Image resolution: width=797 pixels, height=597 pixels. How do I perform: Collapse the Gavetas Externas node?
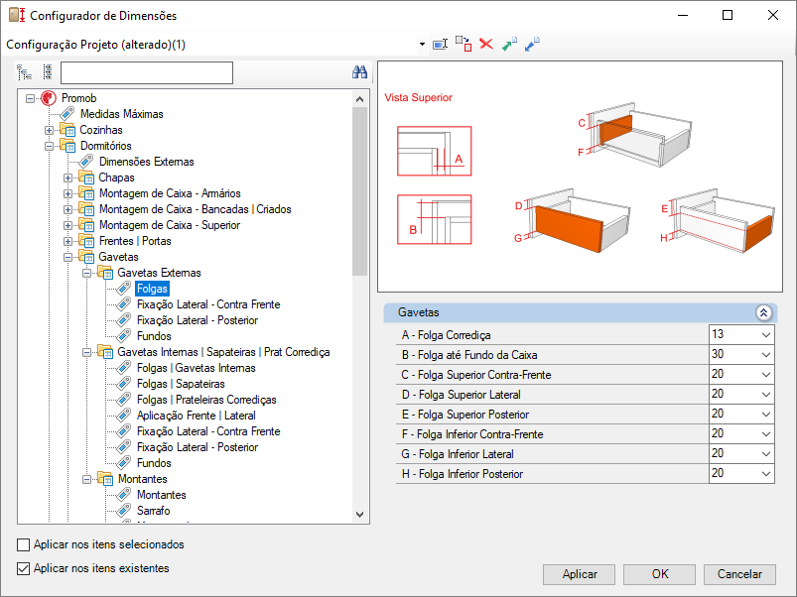[87, 273]
